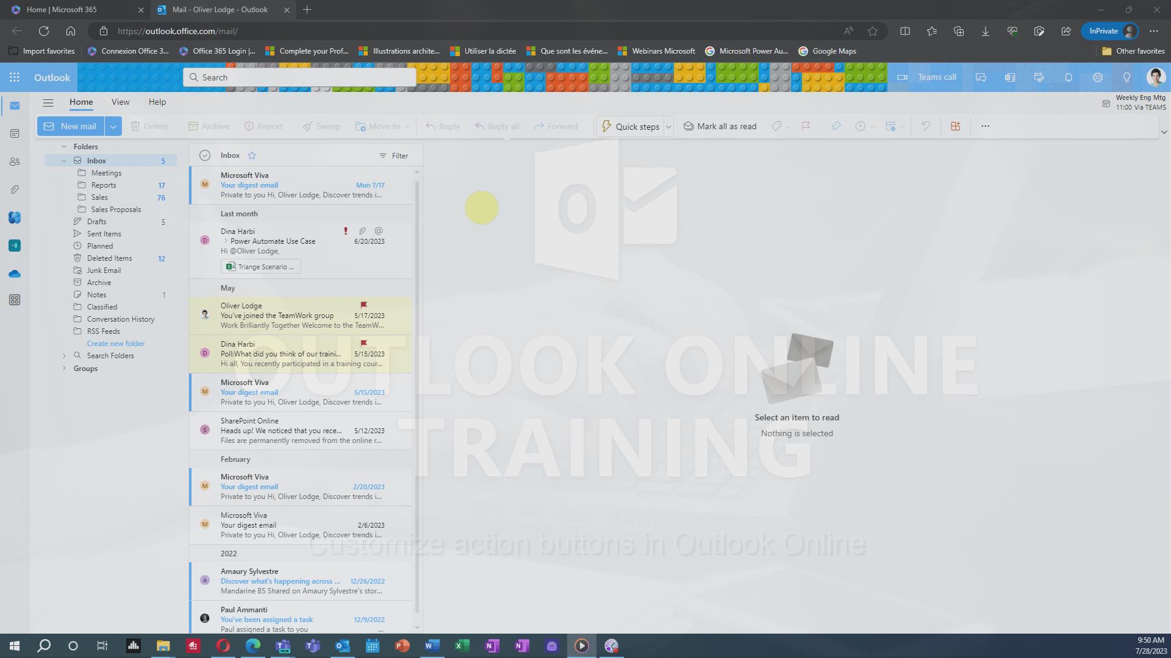
Task: Expand the Quick steps dropdown arrow
Action: click(x=668, y=127)
